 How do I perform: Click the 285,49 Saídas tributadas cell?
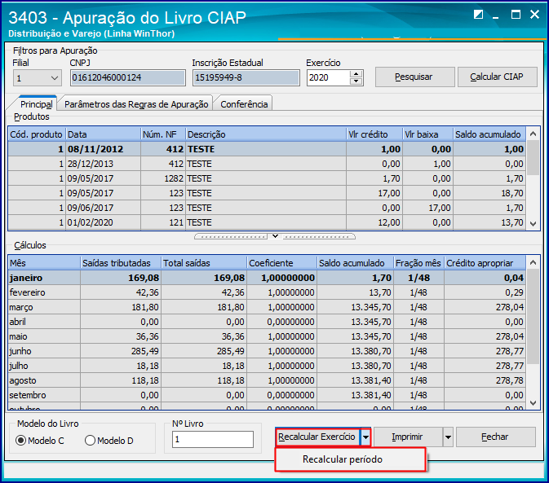coord(122,351)
